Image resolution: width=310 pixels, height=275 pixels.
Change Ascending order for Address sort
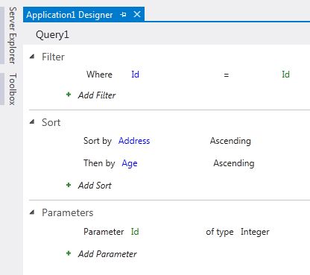pyautogui.click(x=230, y=141)
